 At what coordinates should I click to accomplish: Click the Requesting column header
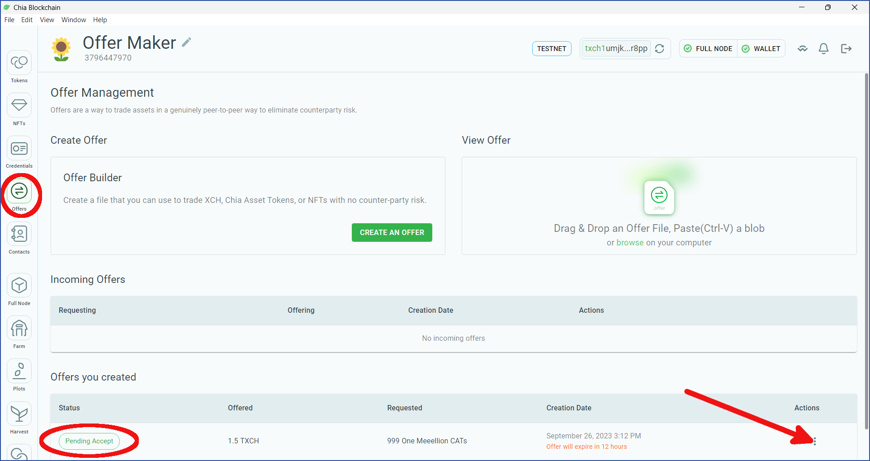(x=77, y=310)
